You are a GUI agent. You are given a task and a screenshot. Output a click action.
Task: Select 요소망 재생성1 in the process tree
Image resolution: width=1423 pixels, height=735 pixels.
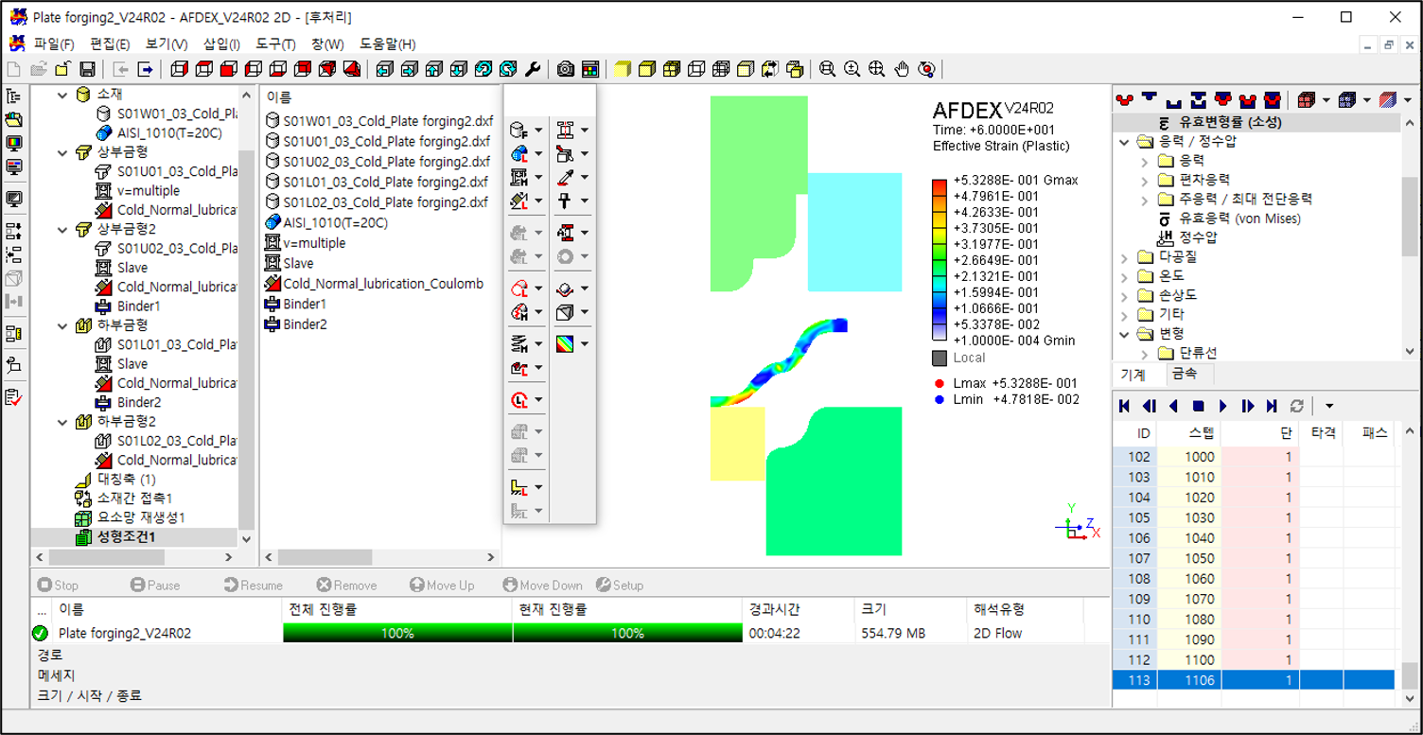[x=141, y=517]
